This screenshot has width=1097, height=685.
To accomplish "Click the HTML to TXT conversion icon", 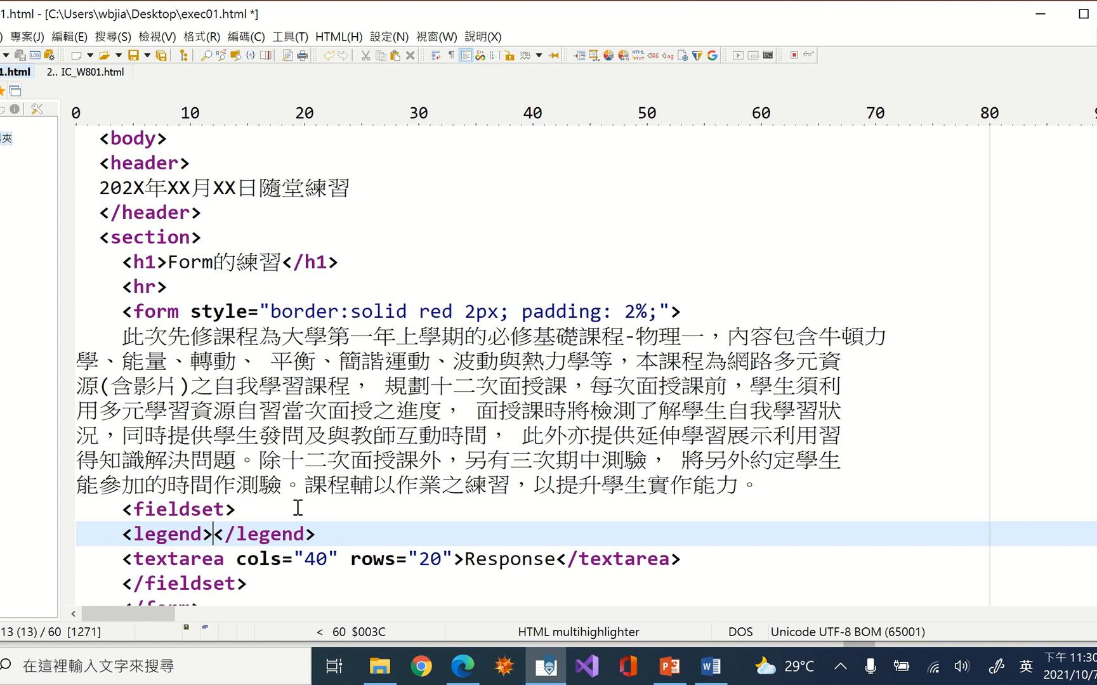I will pyautogui.click(x=638, y=55).
